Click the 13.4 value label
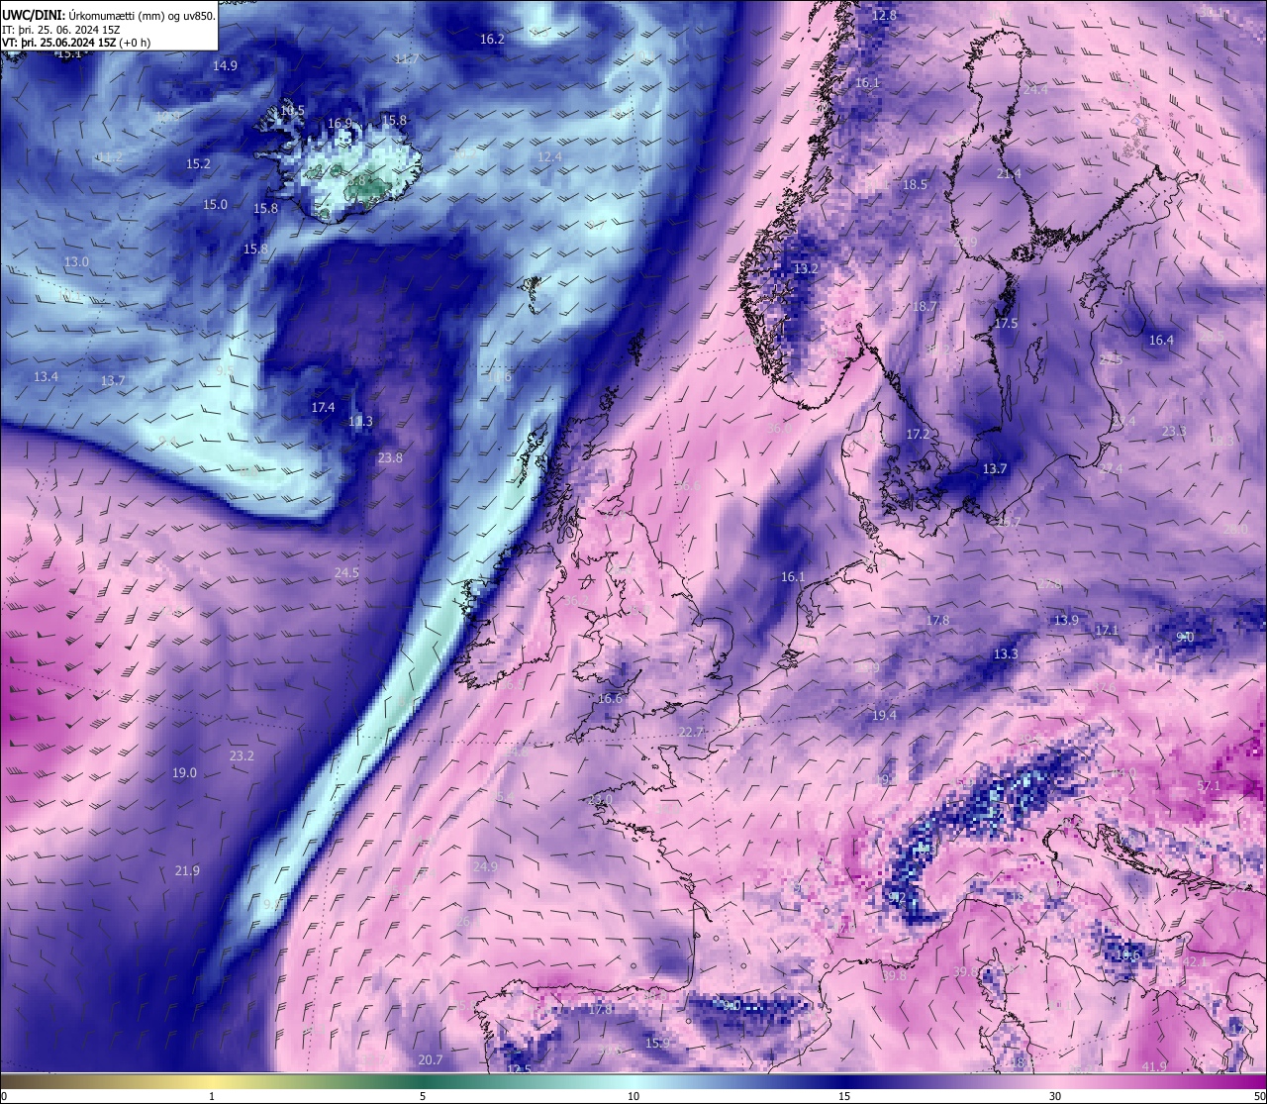This screenshot has width=1267, height=1104. [46, 377]
